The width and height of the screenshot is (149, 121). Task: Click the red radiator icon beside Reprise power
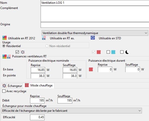(x=91, y=69)
